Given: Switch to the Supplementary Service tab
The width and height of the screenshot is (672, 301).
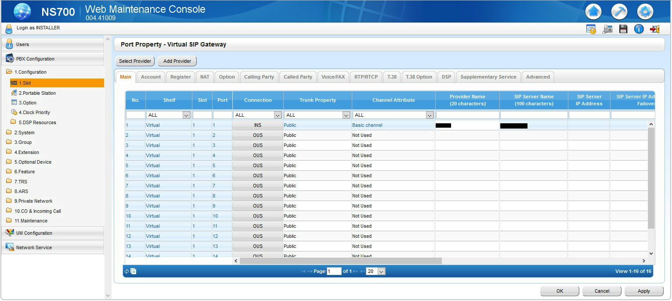Looking at the screenshot, I should click(488, 77).
